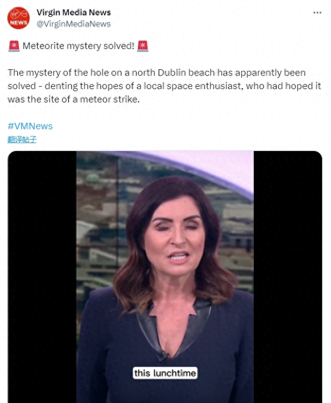Open the Virgin Media News profile avatar
Viewport: 331px width, 403px height.
18,18
